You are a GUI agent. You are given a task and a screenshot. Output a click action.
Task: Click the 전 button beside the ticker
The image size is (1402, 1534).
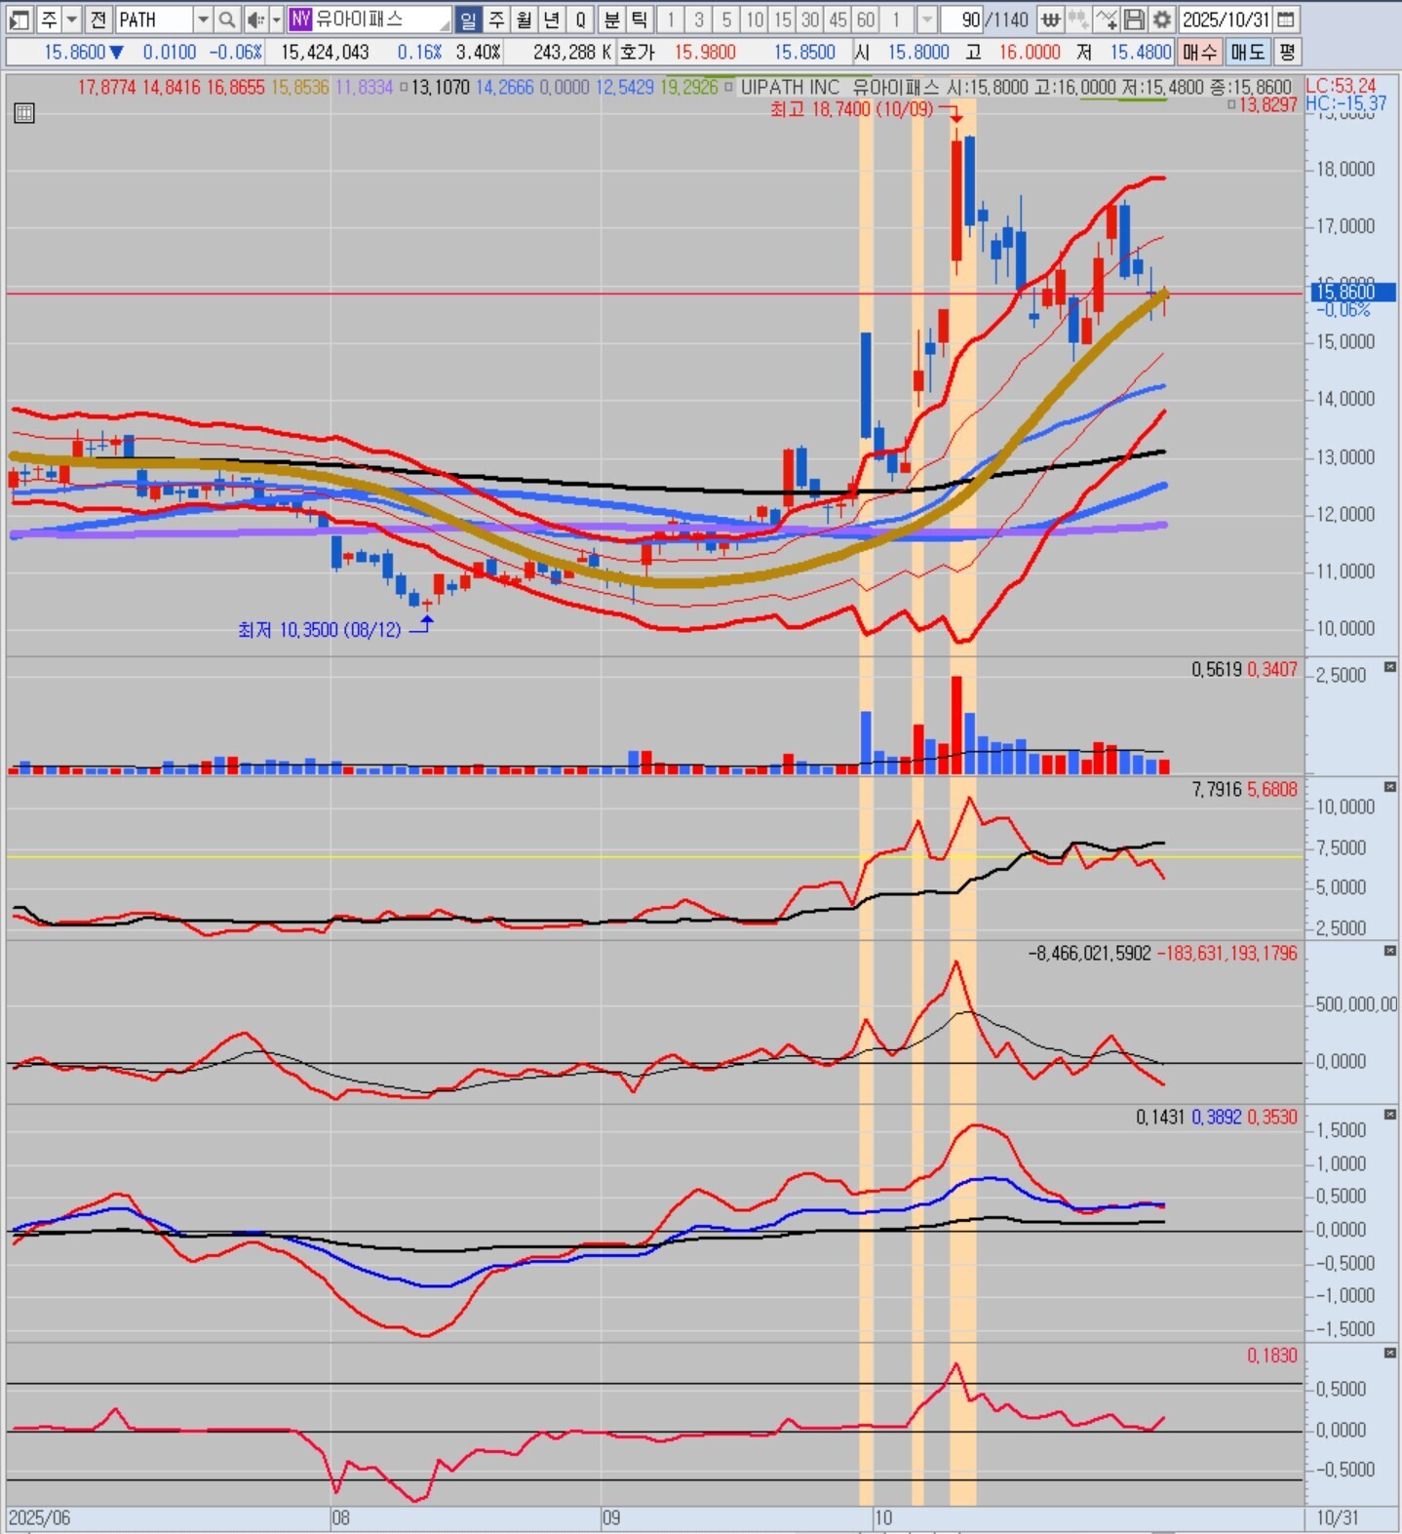pos(98,20)
